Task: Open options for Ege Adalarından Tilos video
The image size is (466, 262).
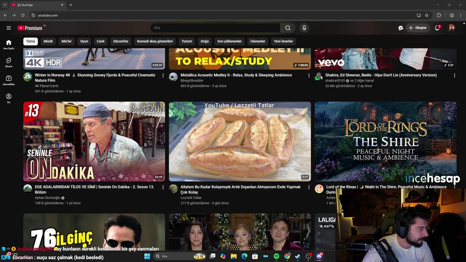Action: (163, 187)
